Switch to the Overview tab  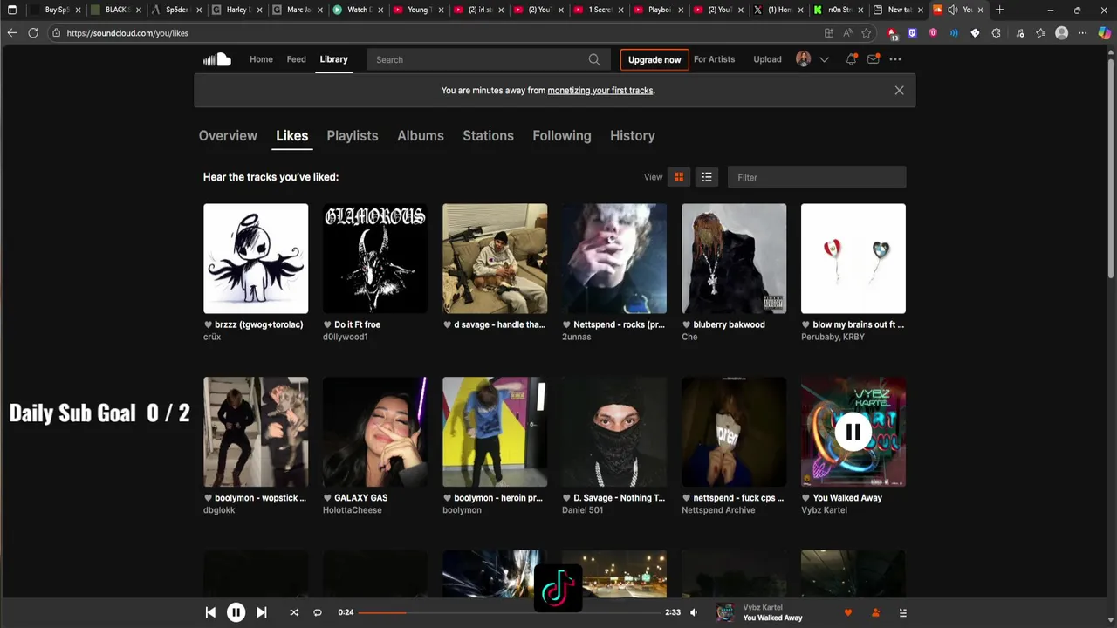228,135
